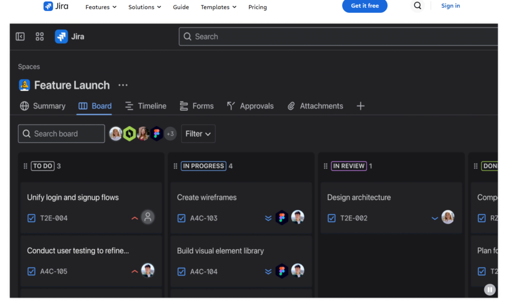
Task: Click the assignee avatar on T2E-002
Action: [448, 217]
